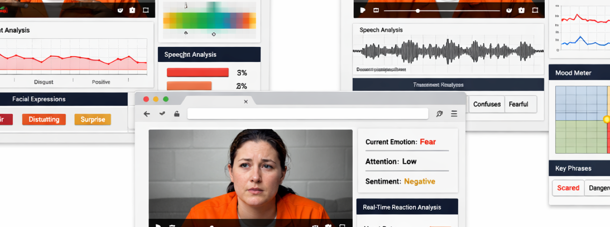
Task: Click the Key Phrases header
Action: tap(579, 168)
